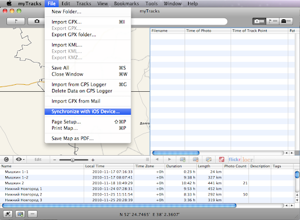Select track Мышкин 2
This screenshot has height=220, width=300.
coord(147,183)
